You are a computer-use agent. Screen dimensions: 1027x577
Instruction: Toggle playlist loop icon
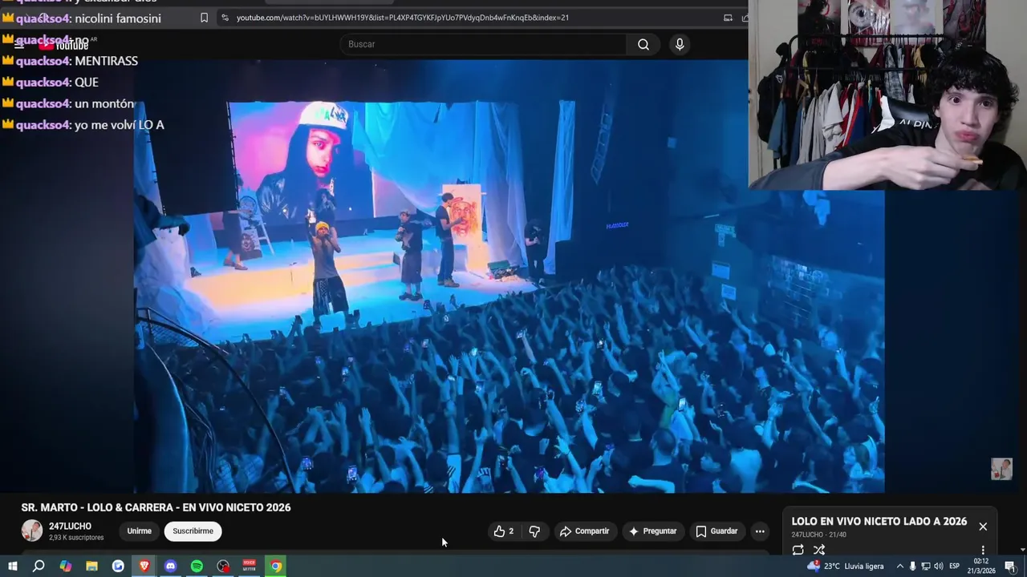(798, 550)
